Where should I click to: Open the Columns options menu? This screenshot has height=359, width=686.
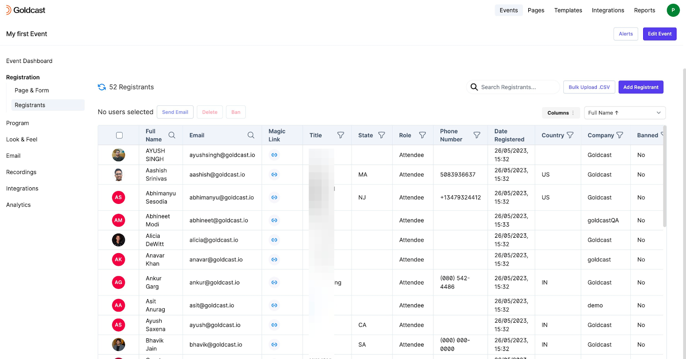click(x=560, y=113)
